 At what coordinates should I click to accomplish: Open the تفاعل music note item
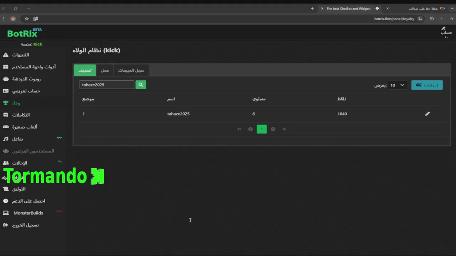tap(13, 139)
